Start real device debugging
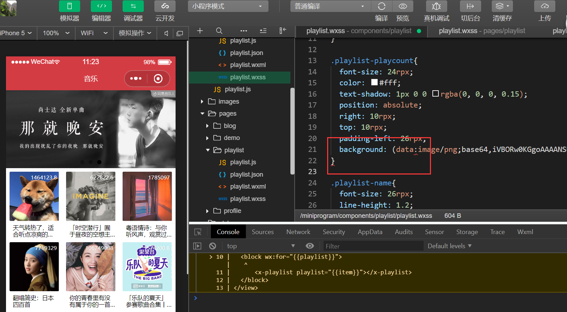The height and width of the screenshot is (312, 567). tap(437, 6)
